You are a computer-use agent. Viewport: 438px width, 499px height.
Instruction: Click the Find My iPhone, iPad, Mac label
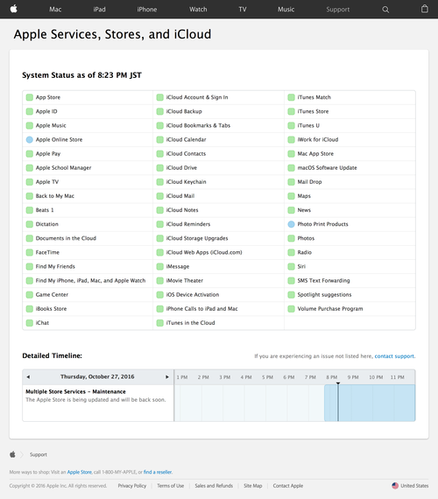[x=90, y=280]
